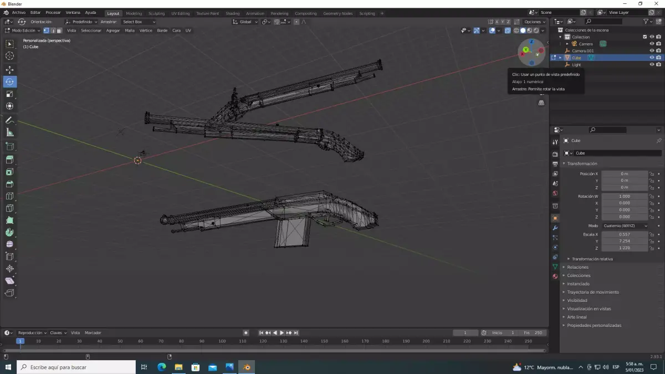Switch viewport to rendered shading
Viewport: 665px width, 374px height.
coord(536,30)
